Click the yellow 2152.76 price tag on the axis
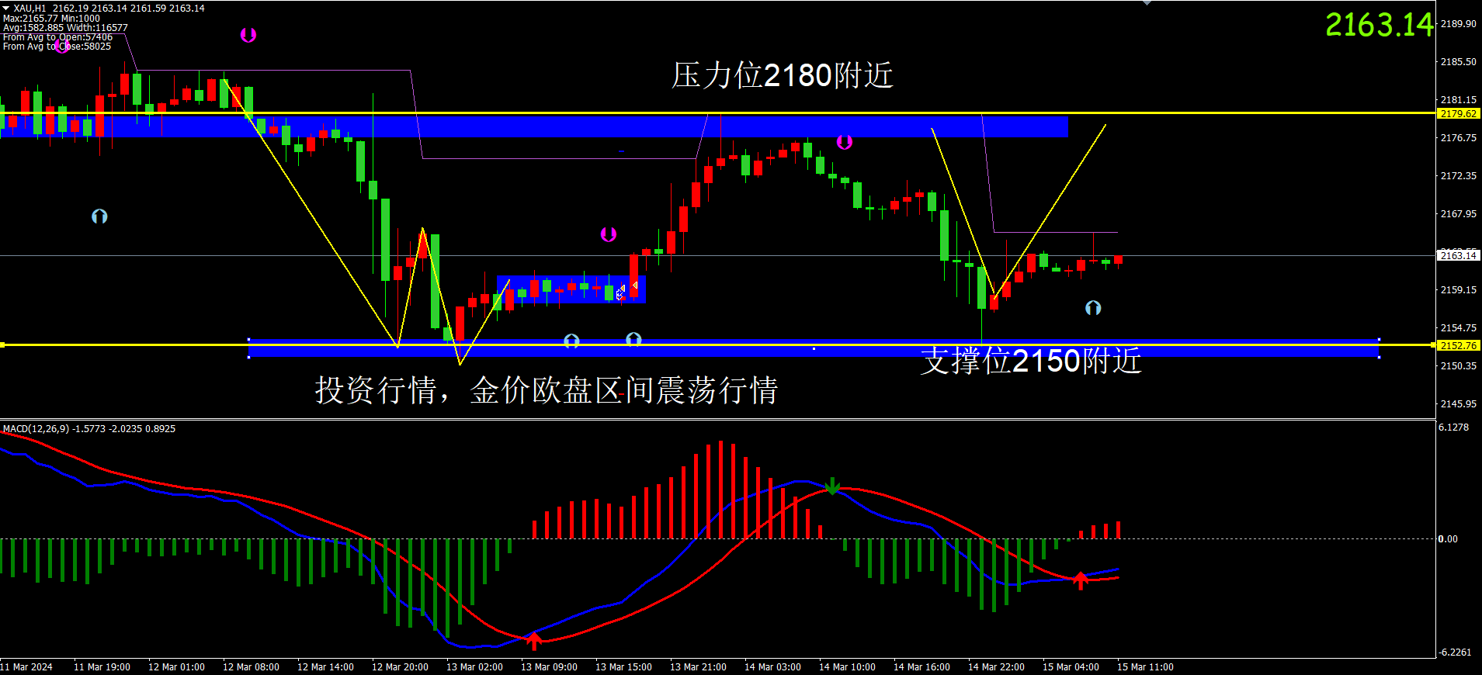Screen dimensions: 1482x675 [x=1458, y=346]
